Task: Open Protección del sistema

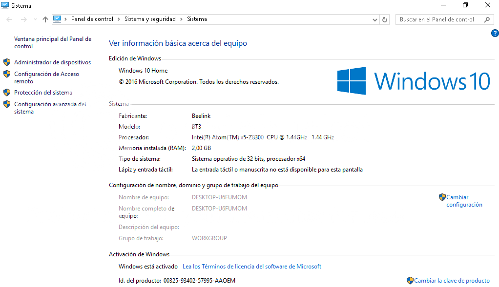Action: click(43, 93)
